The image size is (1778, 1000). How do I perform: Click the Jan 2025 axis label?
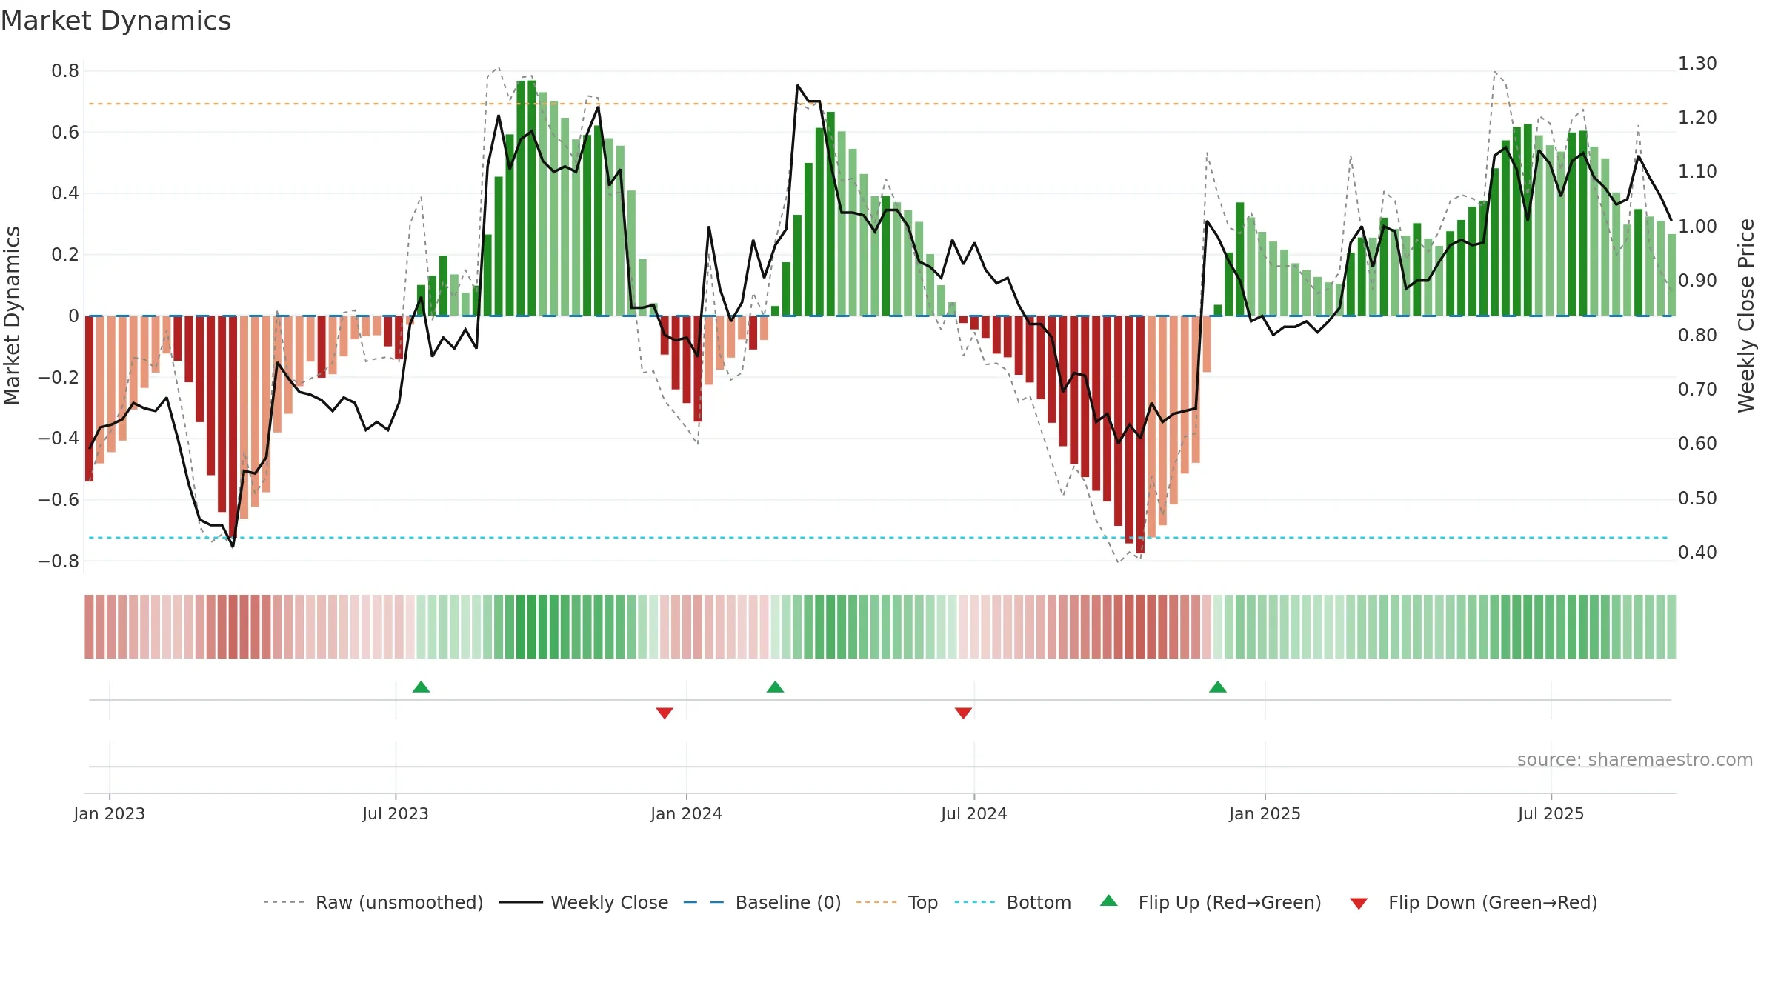click(1265, 813)
